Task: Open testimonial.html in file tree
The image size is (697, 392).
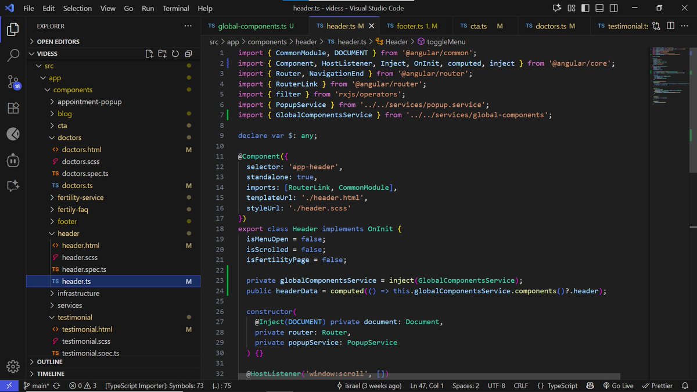Action: [87, 329]
